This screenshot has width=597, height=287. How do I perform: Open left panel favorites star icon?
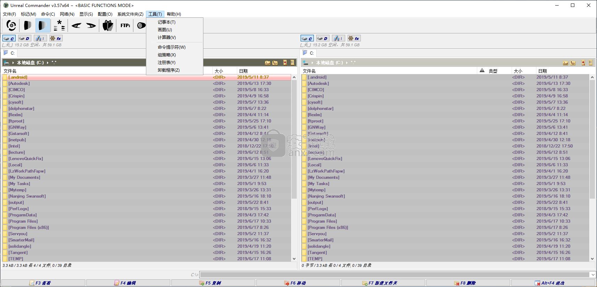[285, 63]
